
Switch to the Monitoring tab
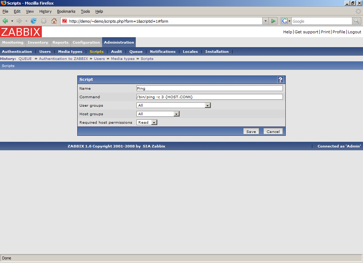click(x=13, y=43)
